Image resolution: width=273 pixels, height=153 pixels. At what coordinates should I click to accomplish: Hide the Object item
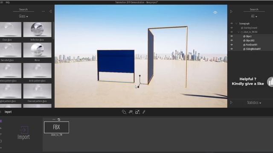click(232, 36)
